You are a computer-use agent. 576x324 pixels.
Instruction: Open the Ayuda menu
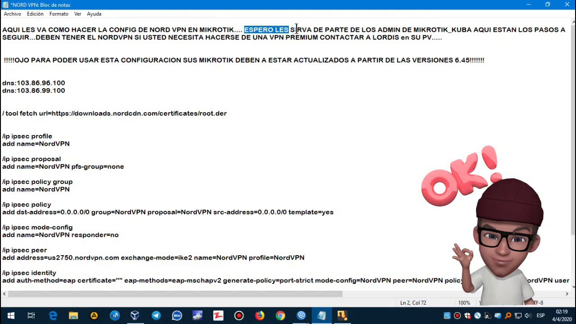94,14
